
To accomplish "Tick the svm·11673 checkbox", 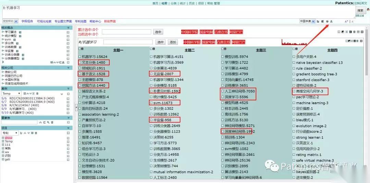I will 151,103.
